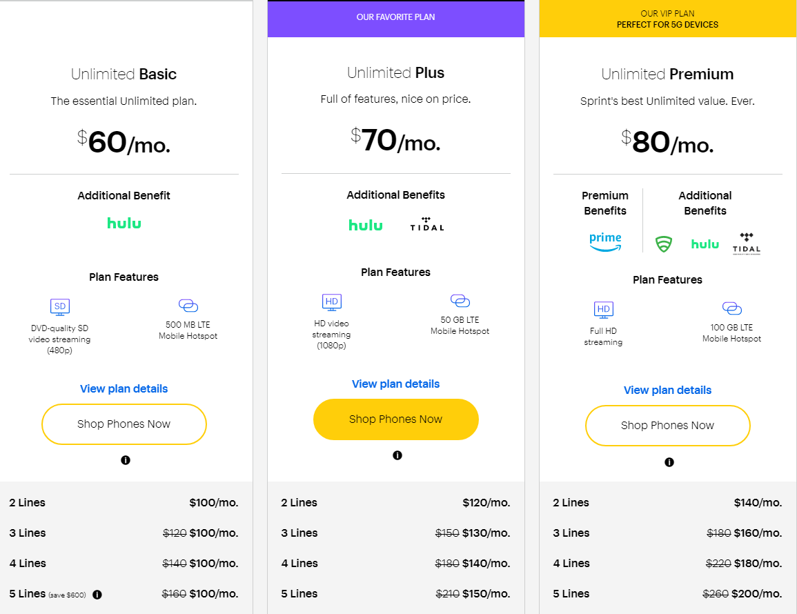
Task: Click the purple Our Favorite Plan banner
Action: click(396, 19)
